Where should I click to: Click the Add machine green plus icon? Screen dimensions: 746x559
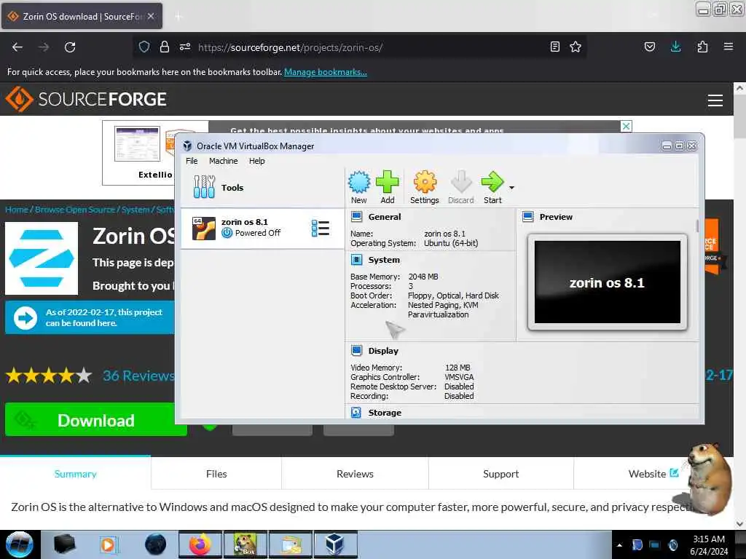coord(388,187)
